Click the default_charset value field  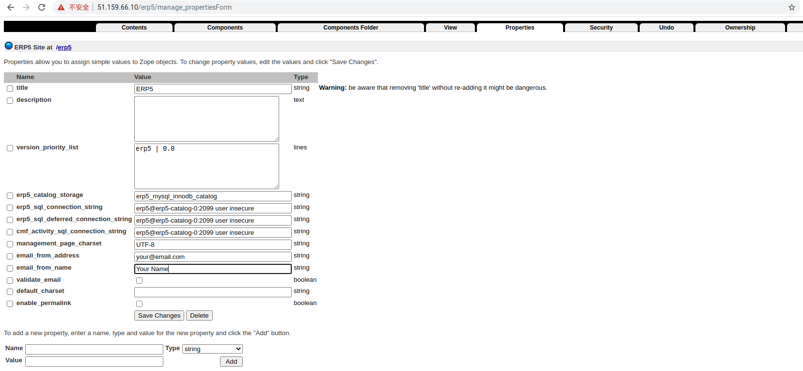click(213, 292)
